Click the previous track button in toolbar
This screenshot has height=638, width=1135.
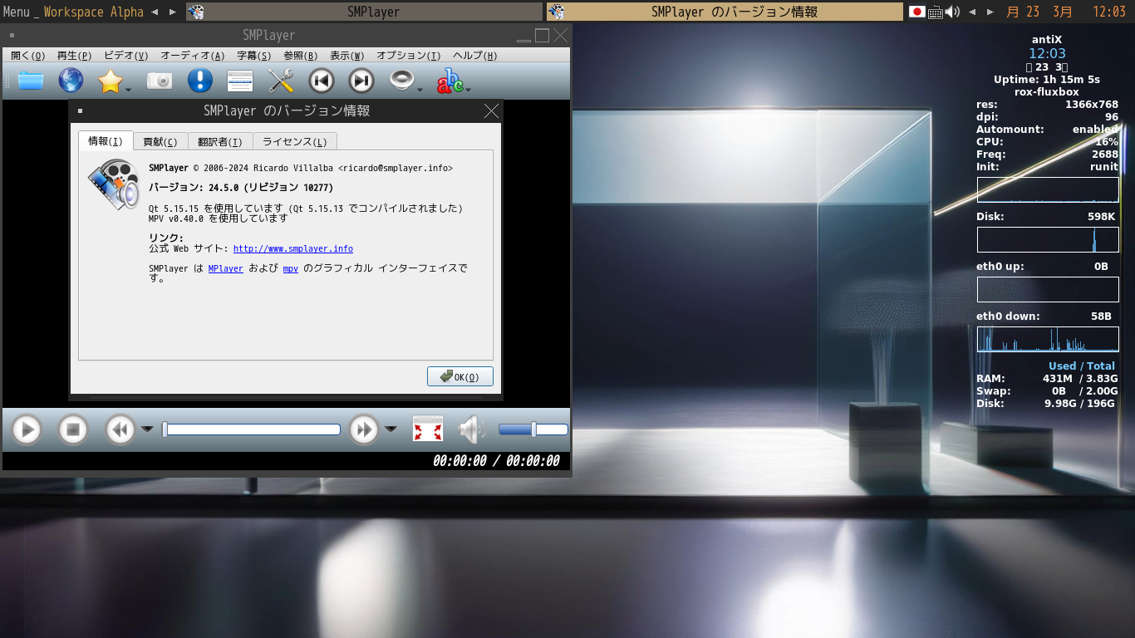coord(322,81)
